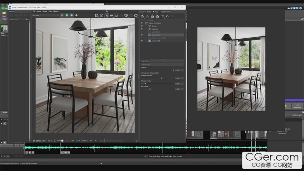
Task: Expand the bottom panel arrow above status bar
Action: pyautogui.click(x=101, y=163)
